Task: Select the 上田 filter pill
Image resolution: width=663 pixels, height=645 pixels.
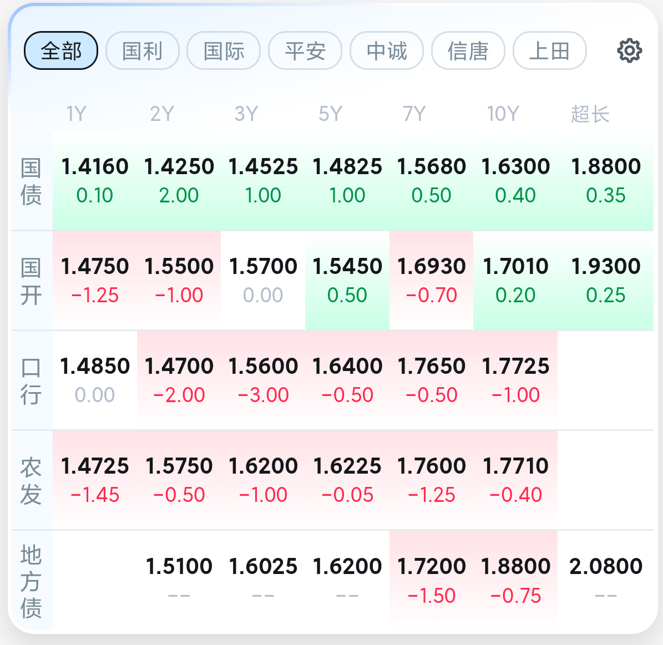Action: (549, 50)
